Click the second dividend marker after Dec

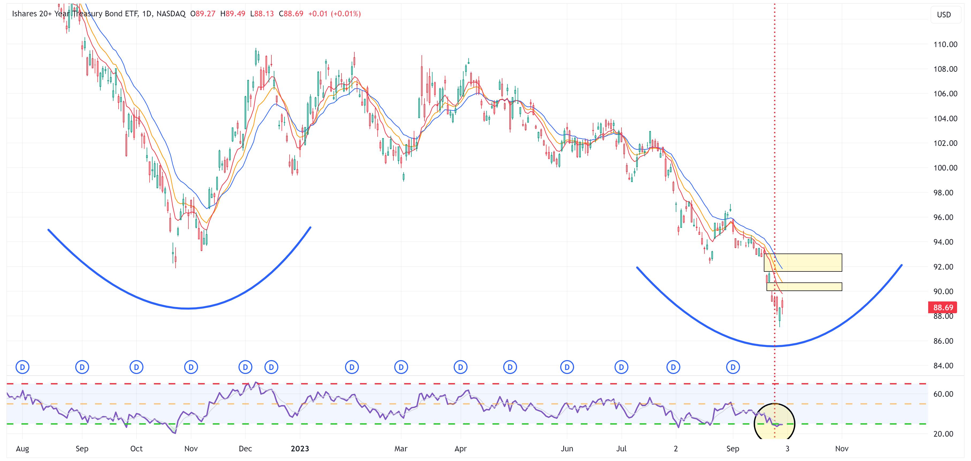coord(271,366)
